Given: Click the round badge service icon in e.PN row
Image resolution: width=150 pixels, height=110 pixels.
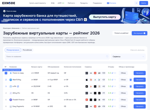Looking at the screenshot, I should click(x=99, y=86).
